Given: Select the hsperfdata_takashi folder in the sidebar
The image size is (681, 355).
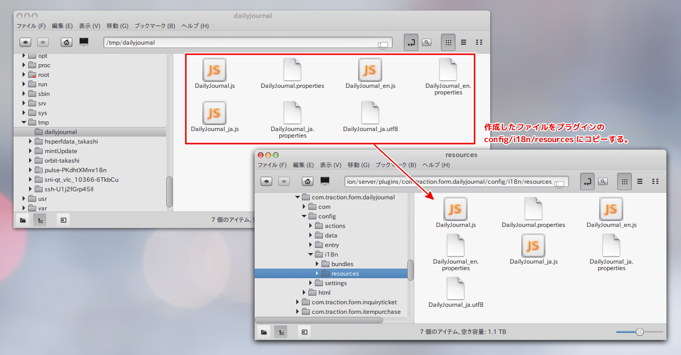Looking at the screenshot, I should pyautogui.click(x=71, y=142).
